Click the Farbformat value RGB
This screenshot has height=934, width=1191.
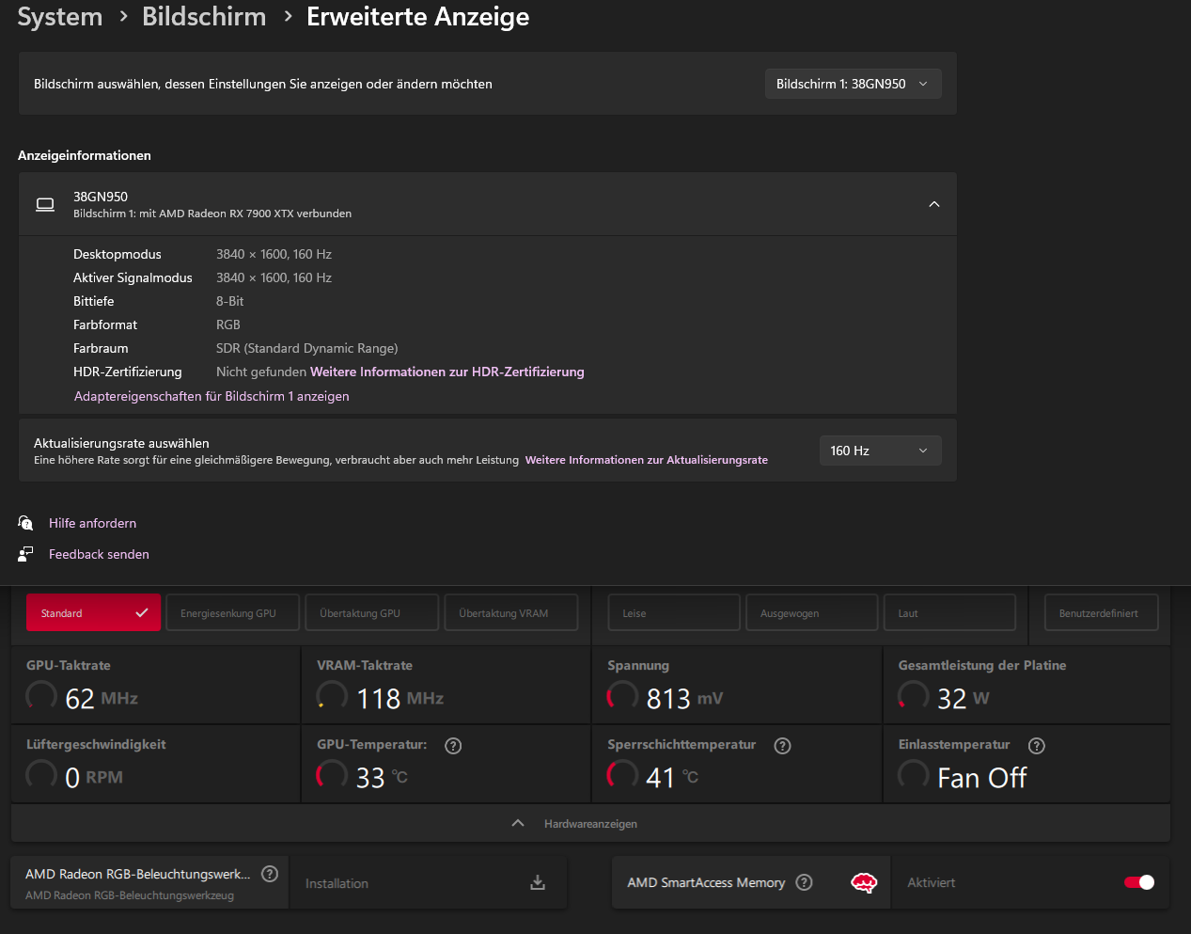click(228, 325)
